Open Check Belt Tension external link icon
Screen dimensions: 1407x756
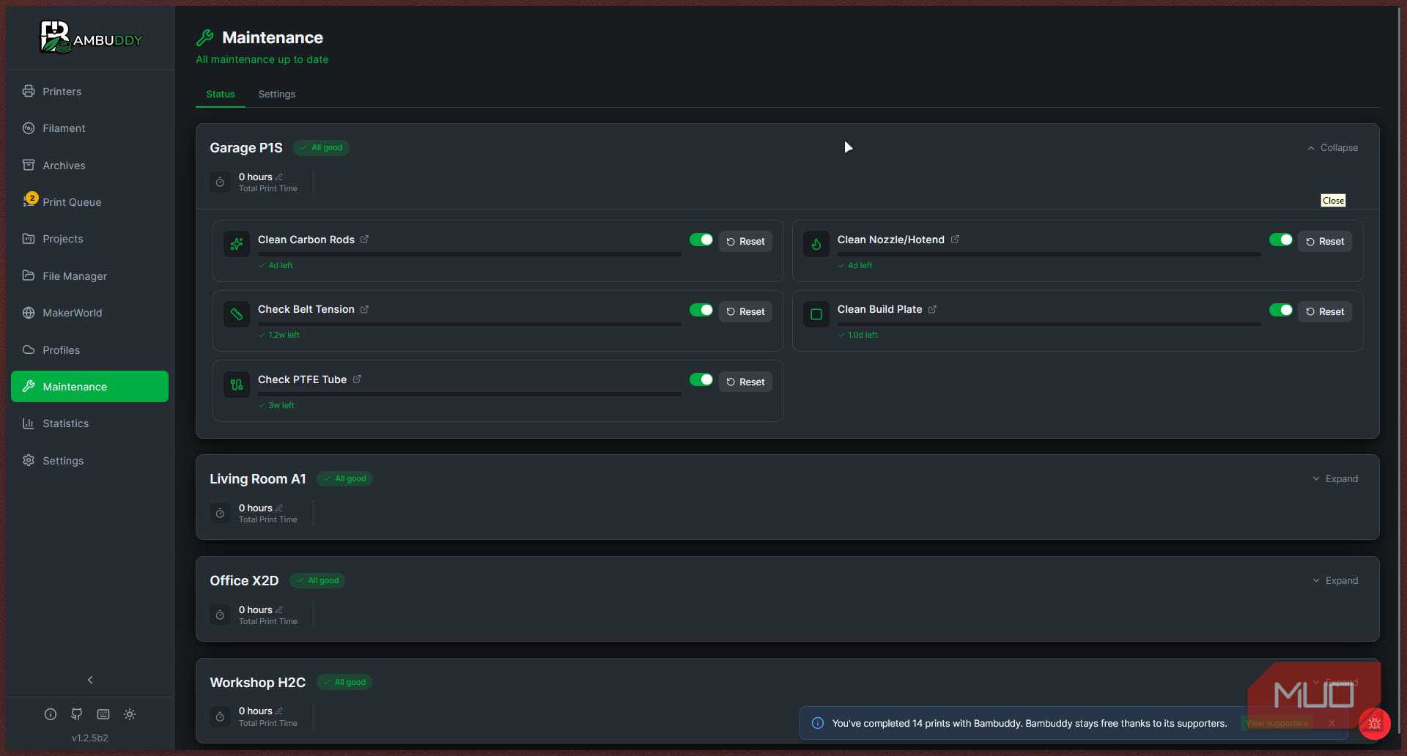click(x=364, y=310)
